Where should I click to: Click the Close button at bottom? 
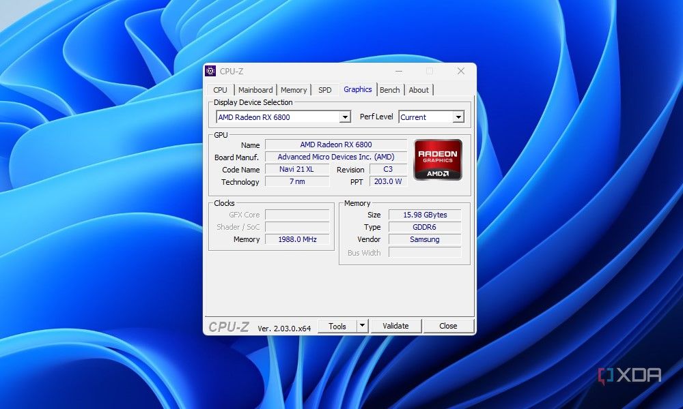[448, 326]
